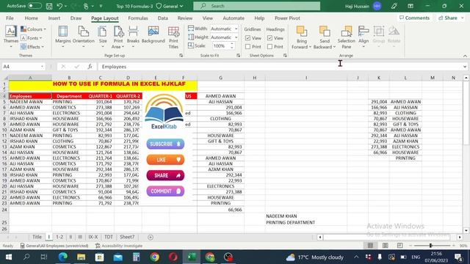This screenshot has height=264, width=470.
Task: Click the Windows Start button
Action: pyautogui.click(x=8, y=257)
